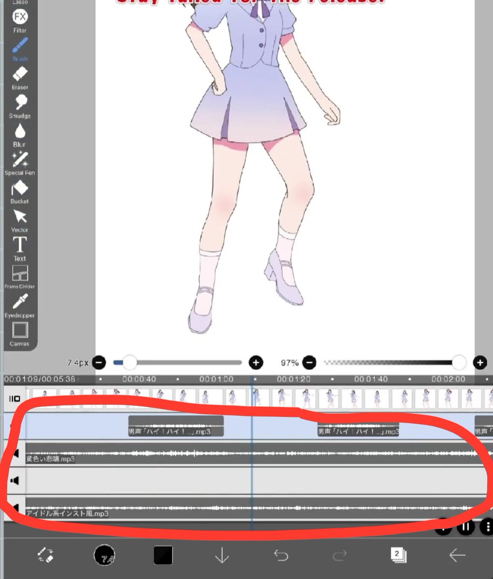Screen dimensions: 493x579
Task: Undo the last action
Action: click(281, 556)
